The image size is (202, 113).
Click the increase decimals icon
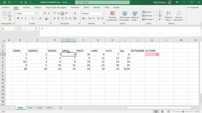pos(98,19)
